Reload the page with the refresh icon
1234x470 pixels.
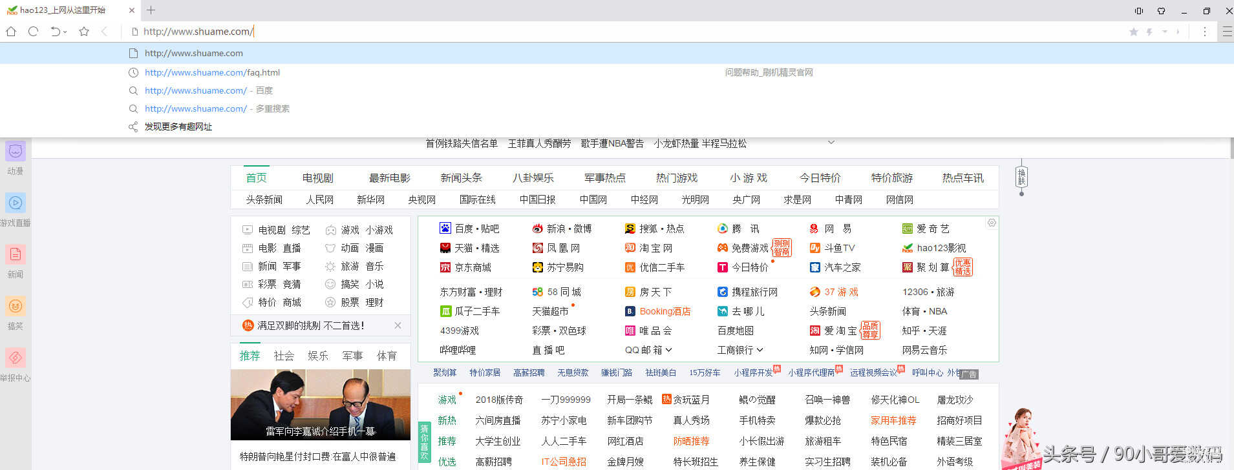(34, 31)
